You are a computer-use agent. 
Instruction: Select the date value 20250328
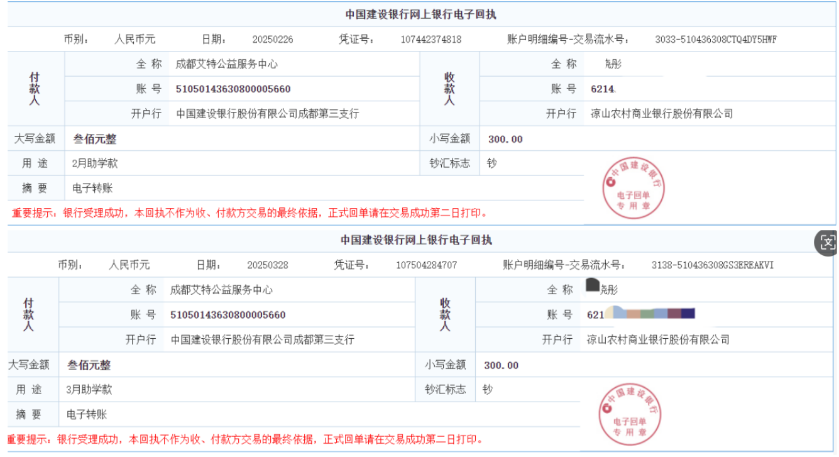tap(268, 265)
